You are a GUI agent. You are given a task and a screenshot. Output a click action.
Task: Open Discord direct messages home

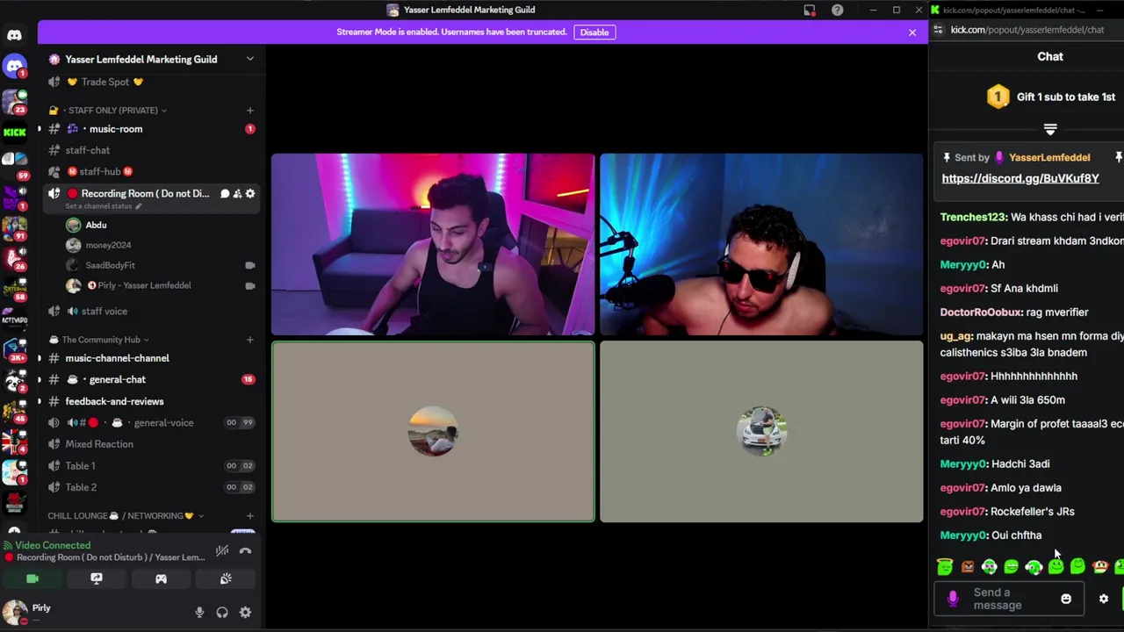pyautogui.click(x=14, y=35)
